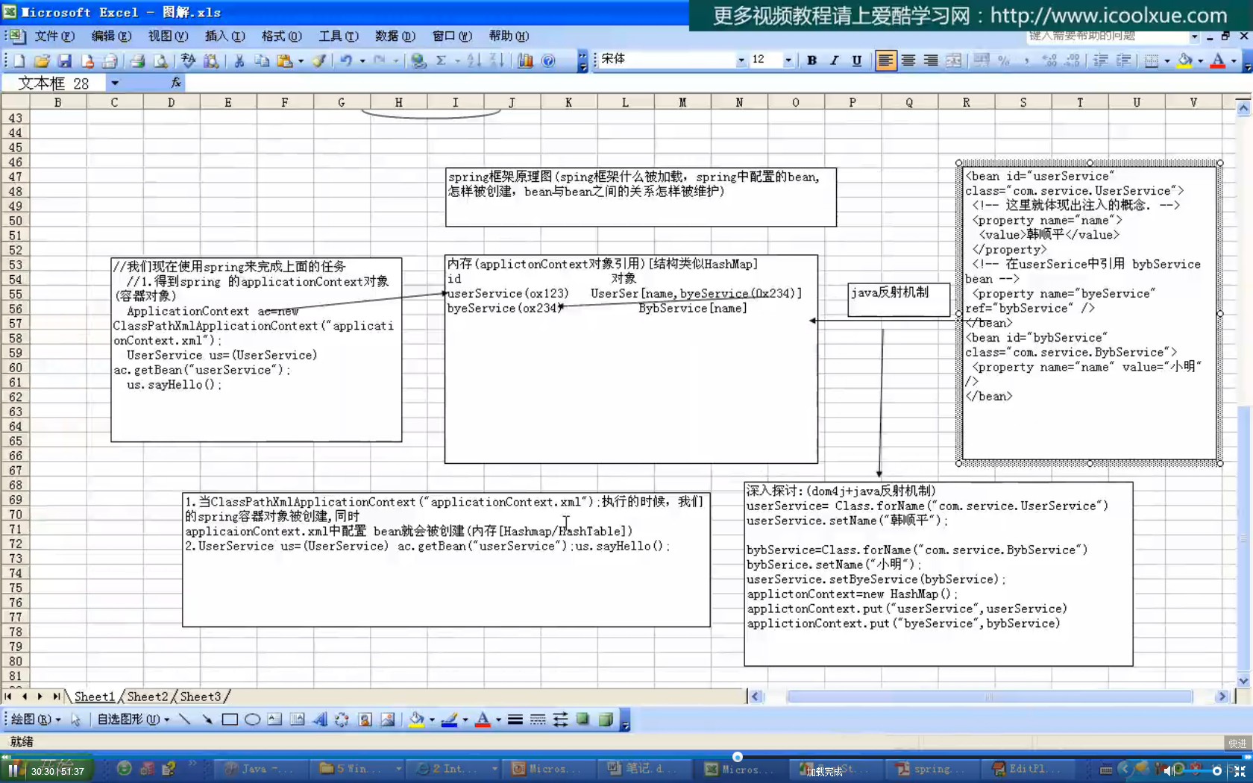Open print preview
This screenshot has width=1253, height=783.
pos(160,61)
